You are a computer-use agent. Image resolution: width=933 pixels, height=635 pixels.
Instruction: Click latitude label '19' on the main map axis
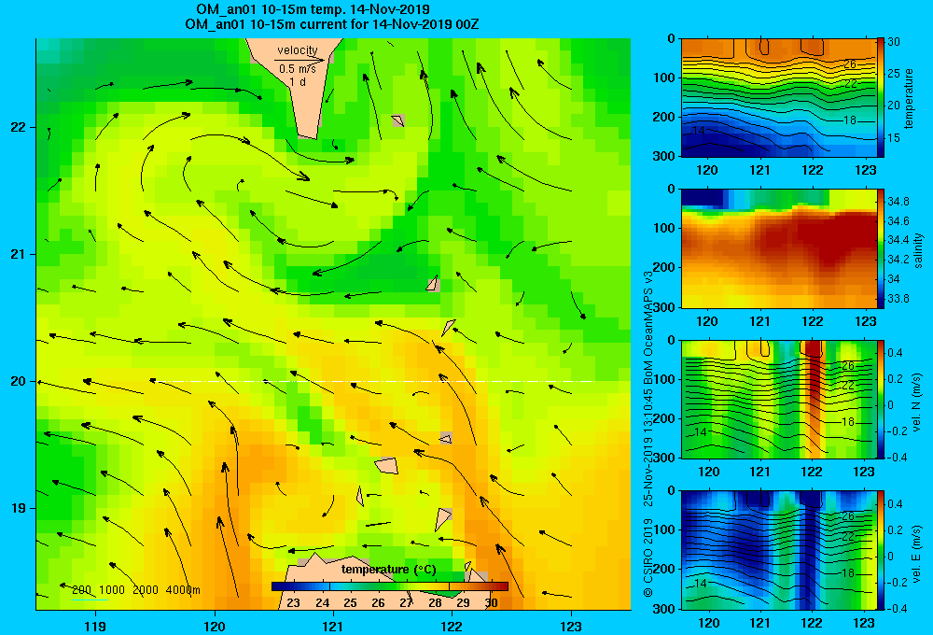click(18, 508)
